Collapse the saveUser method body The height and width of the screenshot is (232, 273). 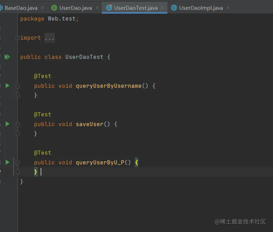point(18,124)
